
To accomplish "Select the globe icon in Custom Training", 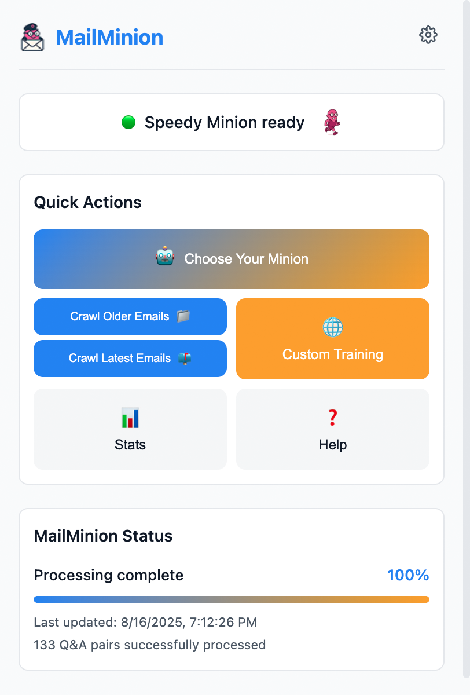I will point(332,327).
